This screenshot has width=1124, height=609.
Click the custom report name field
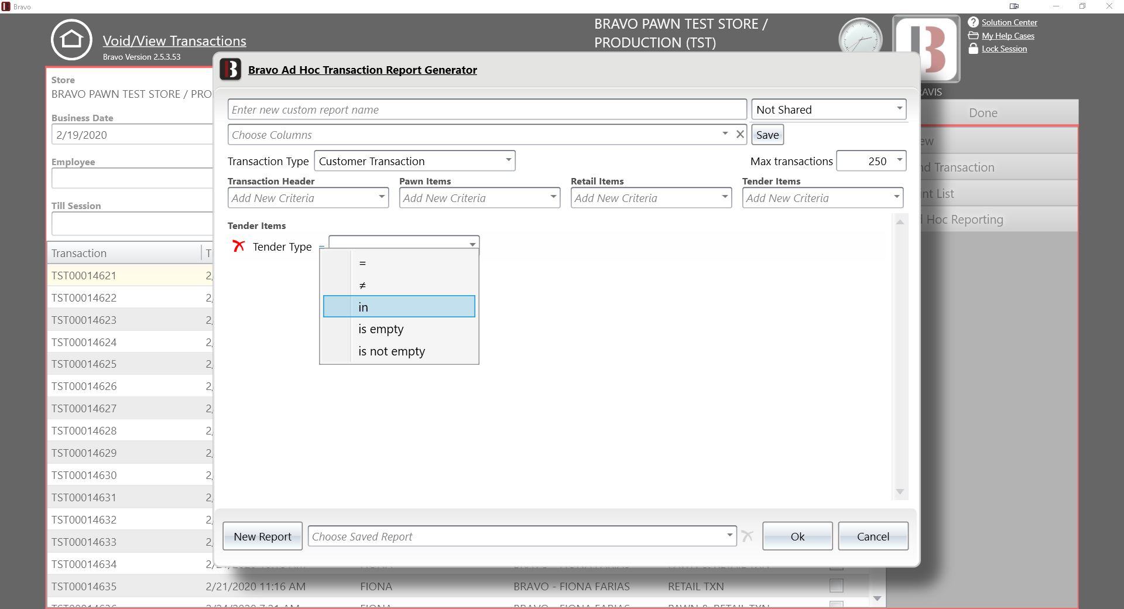(487, 110)
